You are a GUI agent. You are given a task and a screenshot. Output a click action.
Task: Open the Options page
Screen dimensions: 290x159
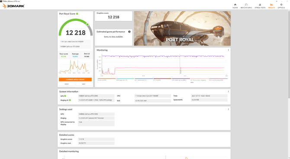[x=281, y=6]
